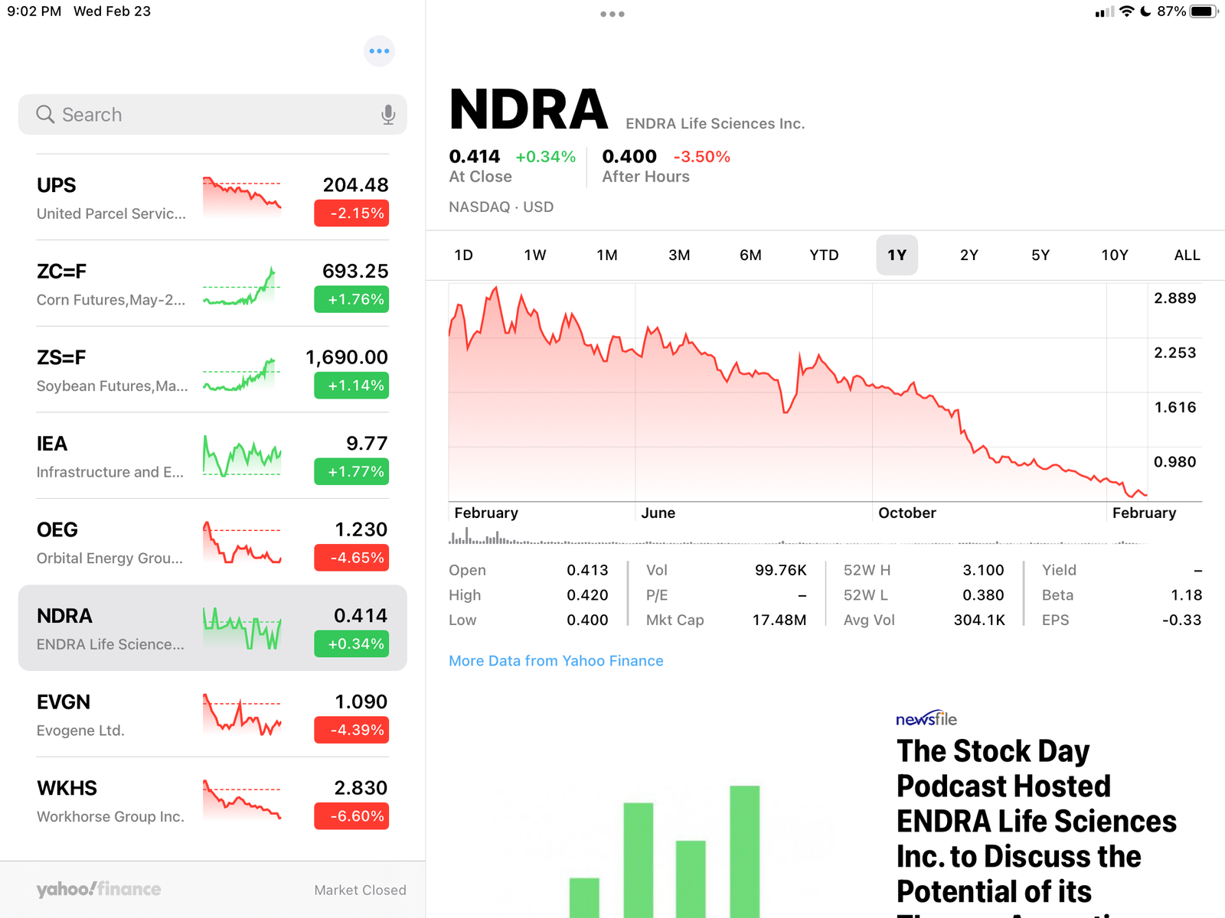Toggle the ZS=F +1.14% change badge
This screenshot has width=1225, height=918.
point(351,386)
